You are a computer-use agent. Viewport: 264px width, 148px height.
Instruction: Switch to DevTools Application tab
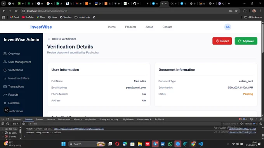click(x=90, y=119)
